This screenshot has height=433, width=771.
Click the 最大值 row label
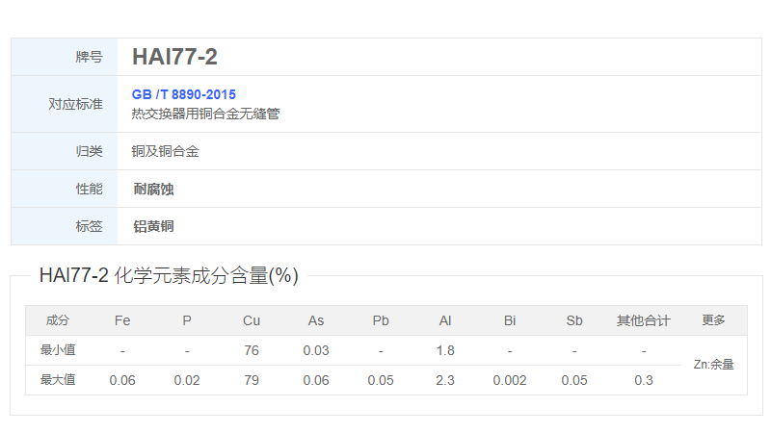[x=58, y=380]
